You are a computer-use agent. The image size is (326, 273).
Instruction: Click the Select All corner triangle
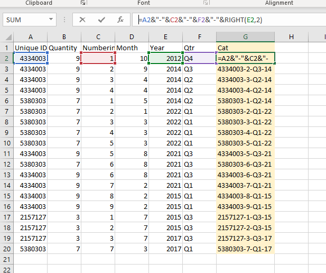coord(8,37)
